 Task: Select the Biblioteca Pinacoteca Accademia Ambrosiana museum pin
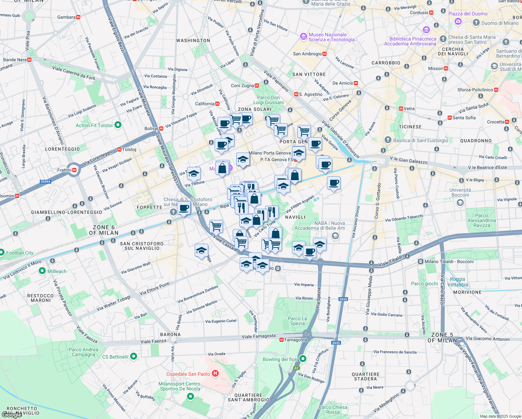[426, 30]
